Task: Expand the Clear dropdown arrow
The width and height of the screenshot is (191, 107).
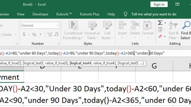Action: point(165,37)
